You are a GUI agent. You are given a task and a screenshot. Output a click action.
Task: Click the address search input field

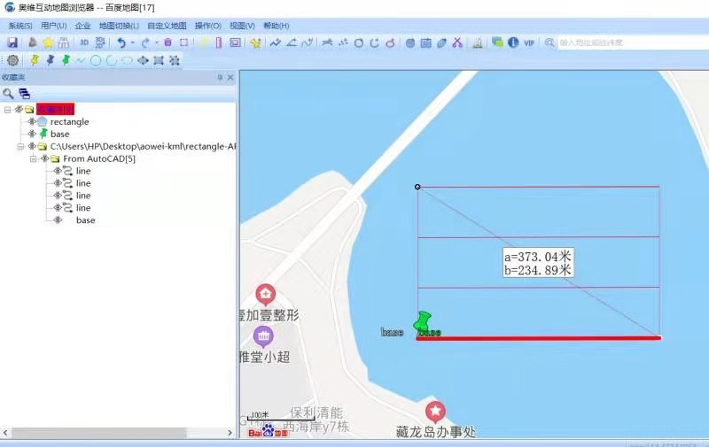pyautogui.click(x=629, y=42)
